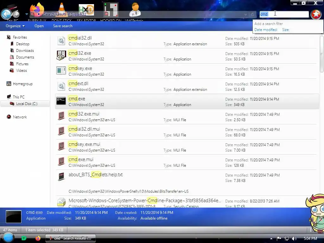Click Save search in the toolbar

click(63, 26)
